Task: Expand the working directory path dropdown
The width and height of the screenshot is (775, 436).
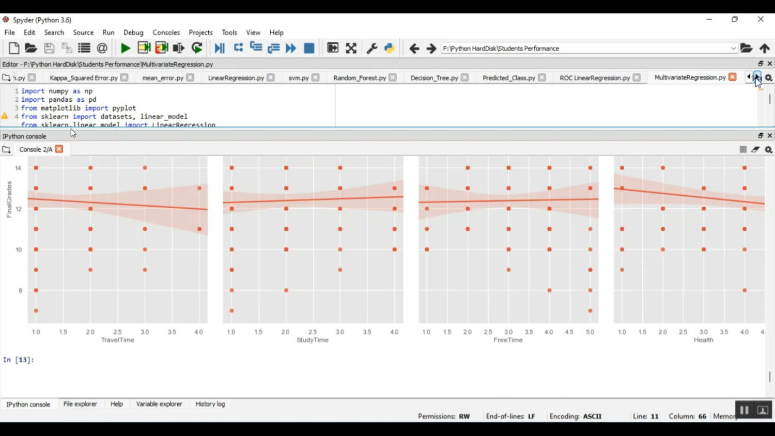Action: [x=733, y=49]
